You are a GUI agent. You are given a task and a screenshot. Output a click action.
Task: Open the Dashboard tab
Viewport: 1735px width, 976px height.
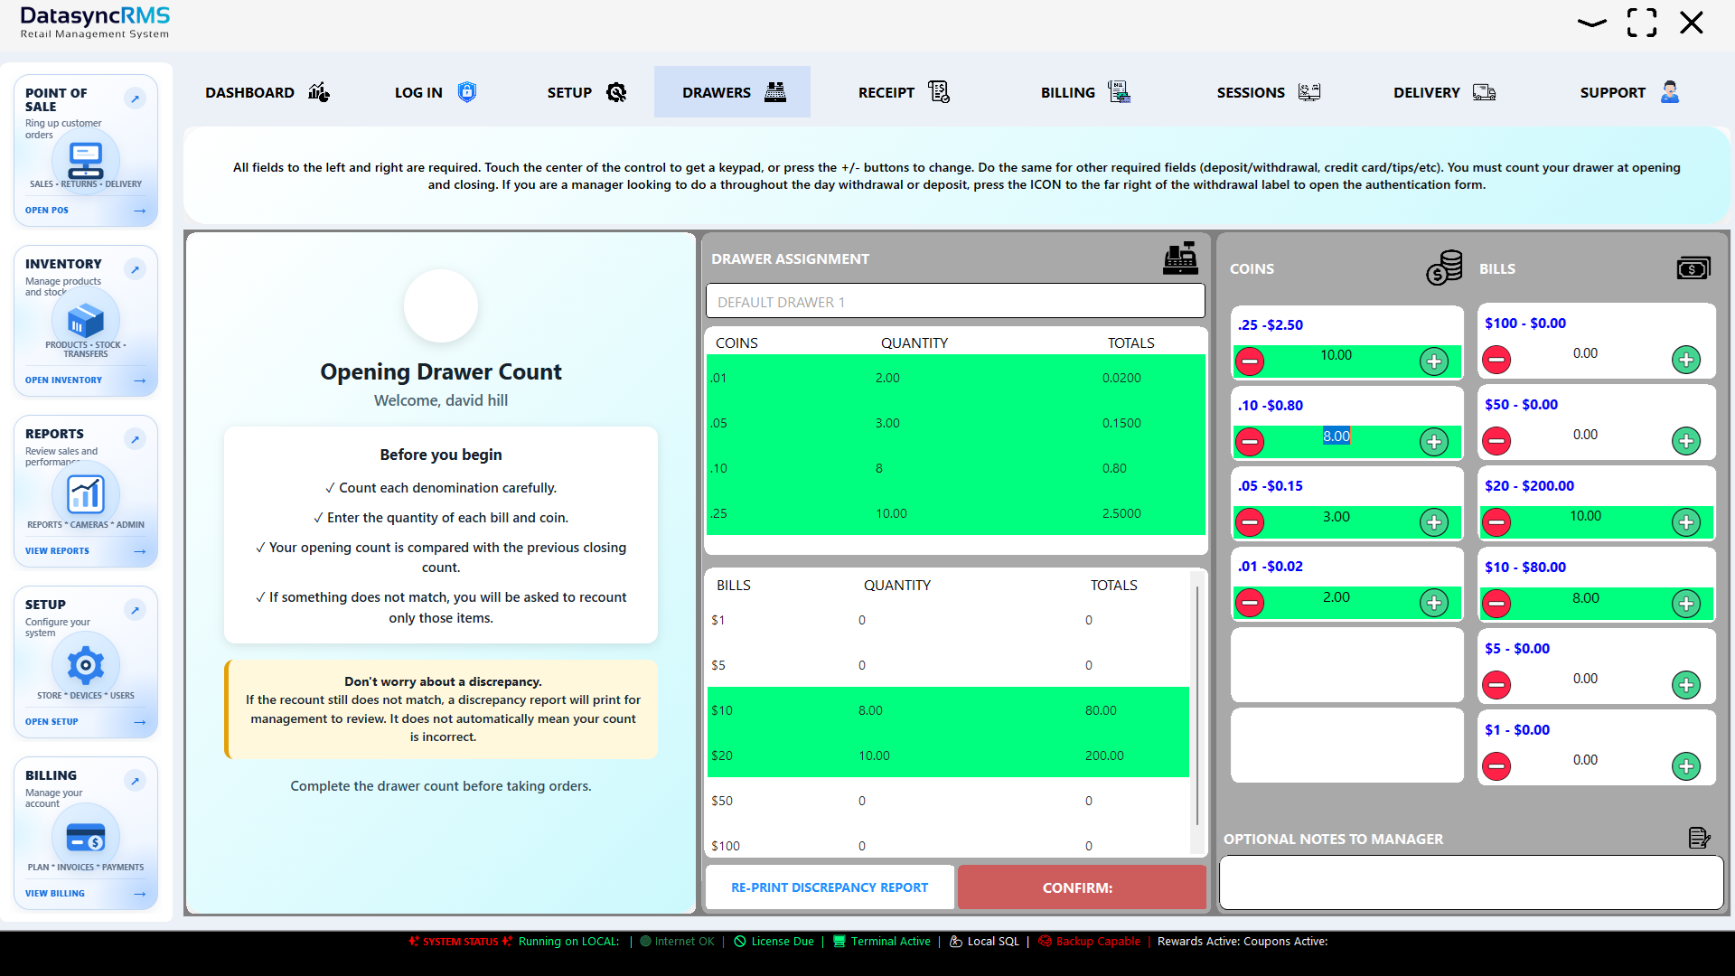point(267,92)
